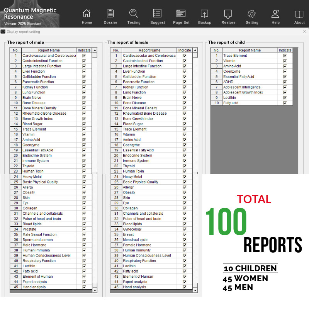309x309 pixels.
Task: Toggle child Adolescent Intelligence indicate checkbox
Action: point(285,87)
